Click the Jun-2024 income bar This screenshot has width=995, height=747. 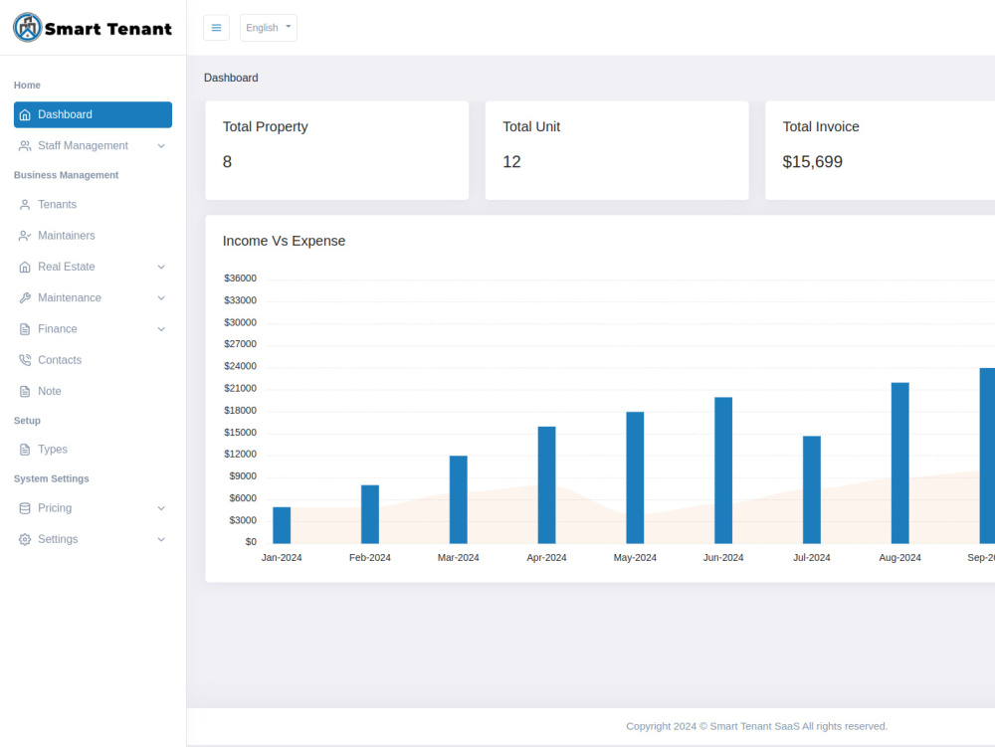tap(723, 470)
